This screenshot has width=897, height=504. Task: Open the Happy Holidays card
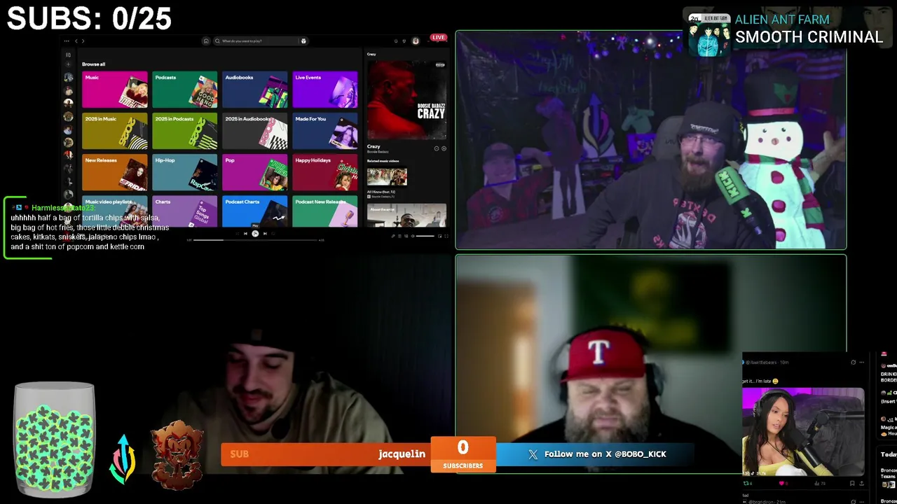click(325, 172)
